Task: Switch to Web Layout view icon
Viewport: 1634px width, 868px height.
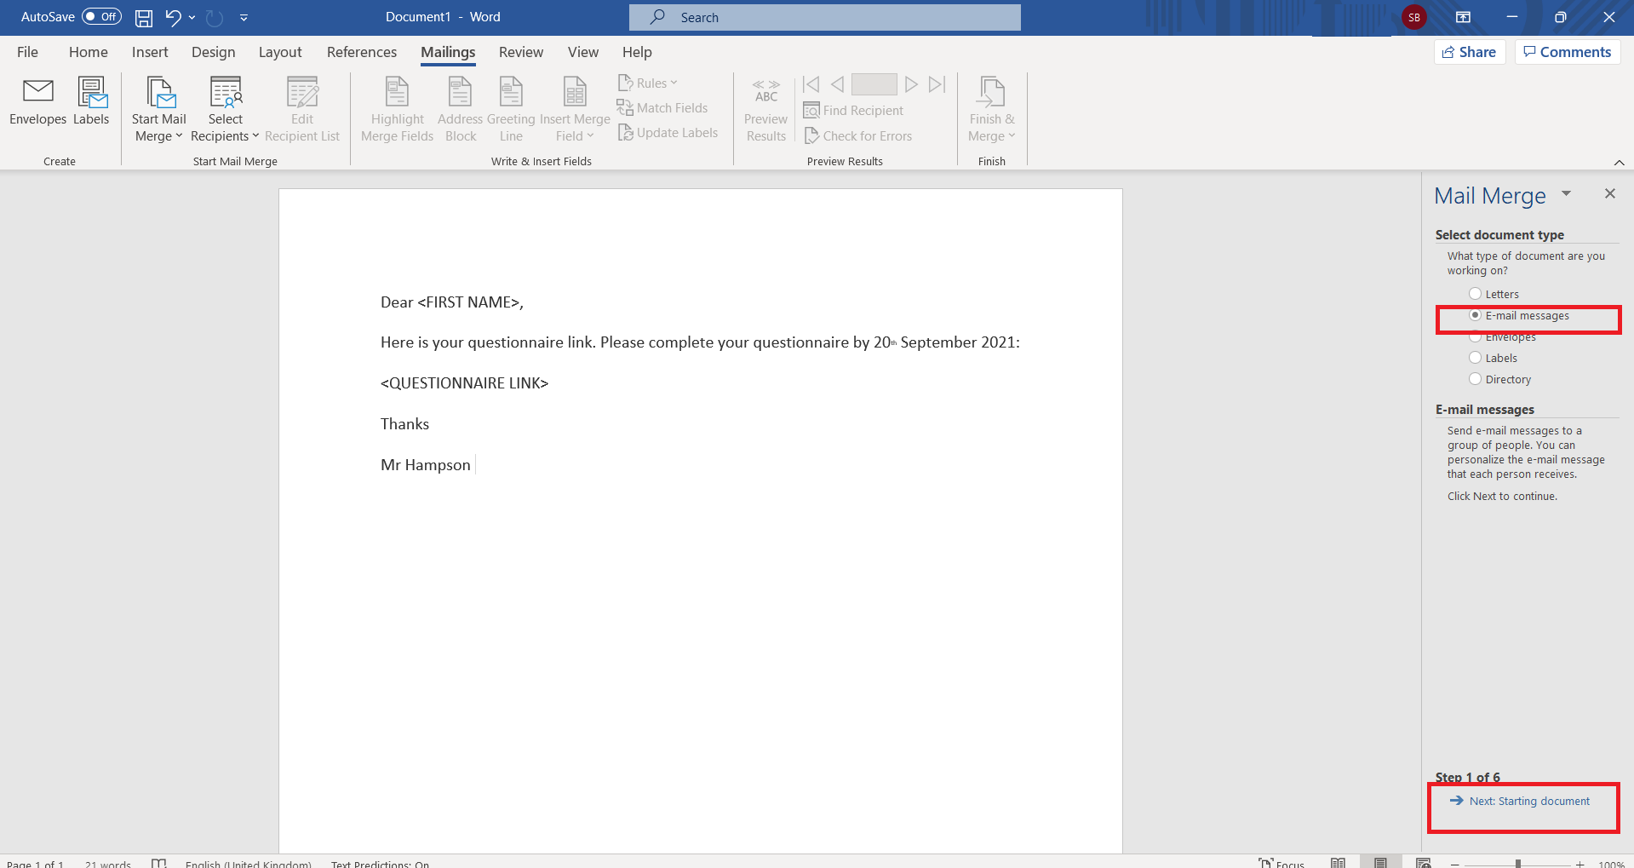Action: (x=1423, y=862)
